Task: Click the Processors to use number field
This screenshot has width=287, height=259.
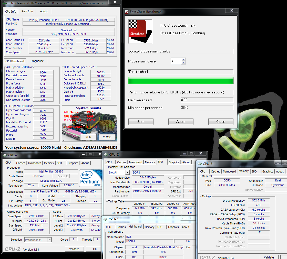Action: coord(176,61)
